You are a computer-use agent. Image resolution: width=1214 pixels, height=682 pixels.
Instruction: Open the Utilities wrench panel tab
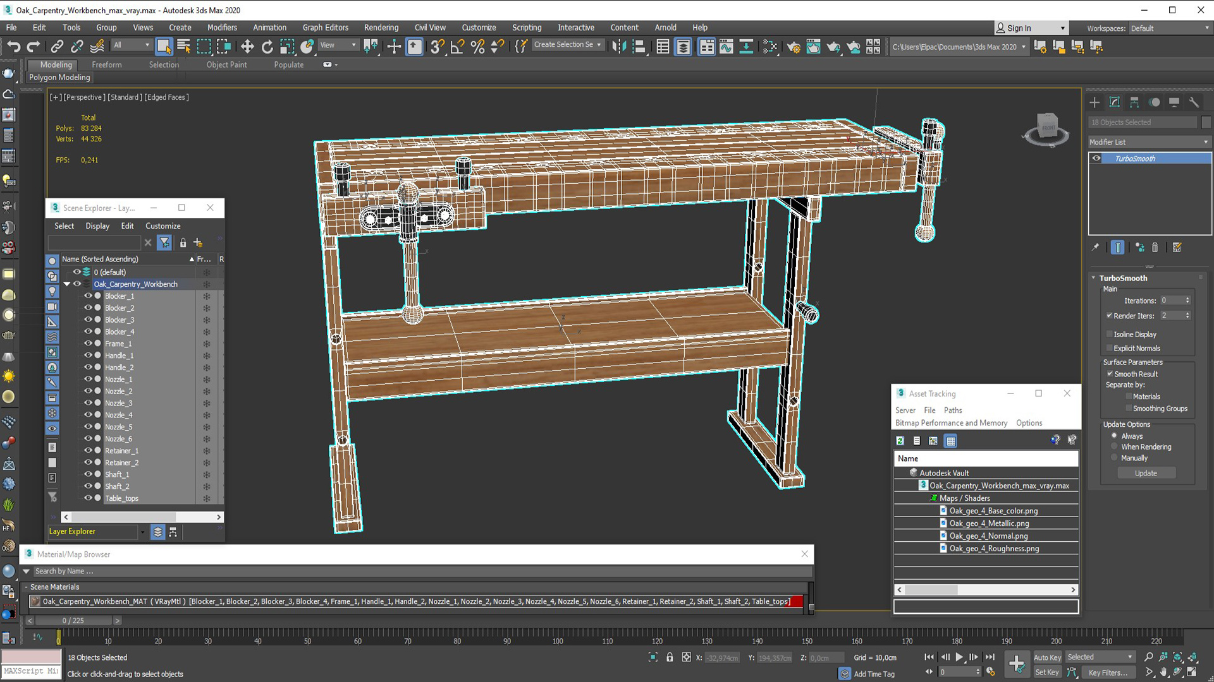(1194, 102)
